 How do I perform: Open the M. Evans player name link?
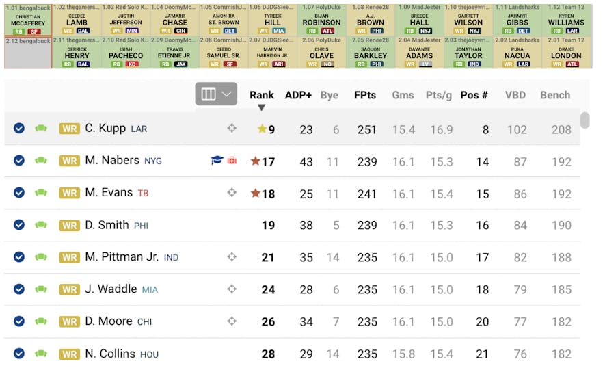(x=109, y=192)
